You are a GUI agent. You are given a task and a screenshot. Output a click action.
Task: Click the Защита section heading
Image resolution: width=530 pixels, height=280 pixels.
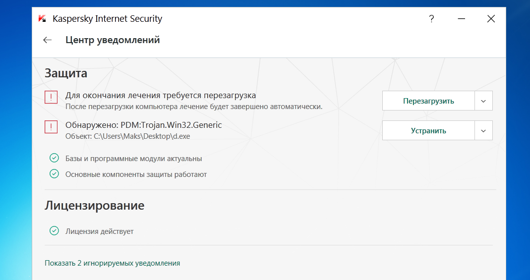pos(66,73)
